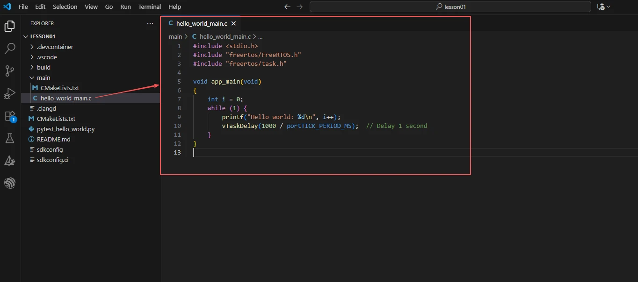Open the Explorer view in activity bar
This screenshot has height=282, width=638.
(10, 26)
